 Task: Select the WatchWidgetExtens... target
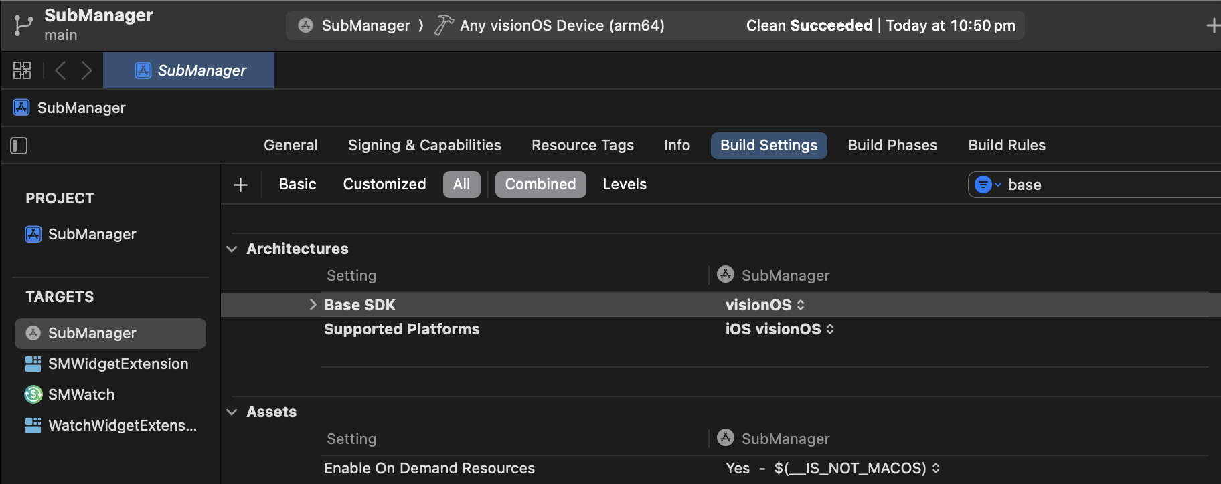(x=110, y=425)
